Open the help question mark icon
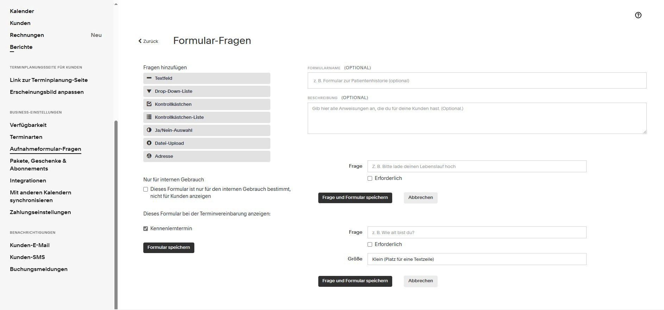The image size is (664, 310). [638, 15]
